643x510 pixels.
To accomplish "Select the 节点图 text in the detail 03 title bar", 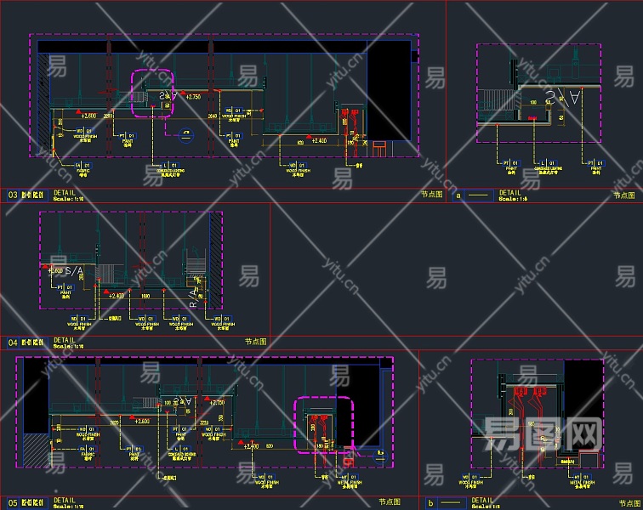I will (432, 195).
